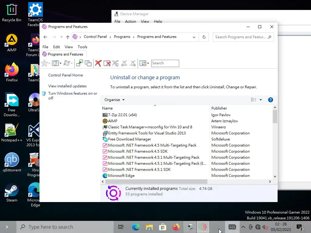This screenshot has width=311, height=233.
Task: Open the Recycle Bin desktop icon
Action: click(x=12, y=13)
